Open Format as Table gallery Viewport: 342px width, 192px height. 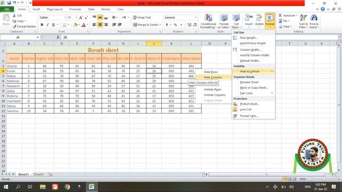point(224,21)
